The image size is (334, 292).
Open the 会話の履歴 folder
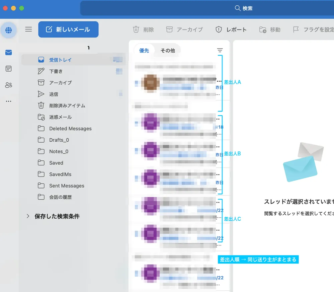pos(73,197)
